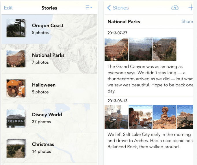Tap the National Parks album thumbnail
Screen dimensions: 197x165
pos(16,58)
